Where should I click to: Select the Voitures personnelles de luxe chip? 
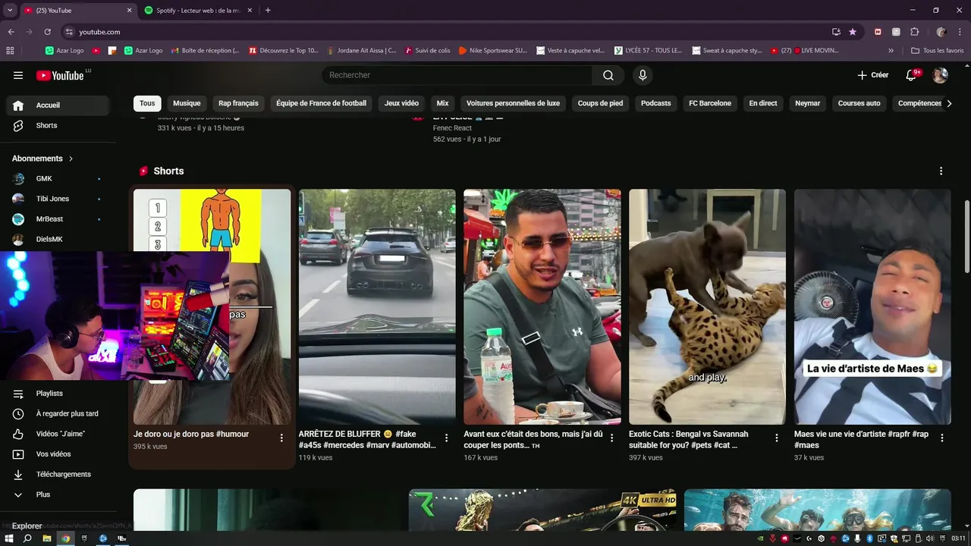tap(513, 103)
